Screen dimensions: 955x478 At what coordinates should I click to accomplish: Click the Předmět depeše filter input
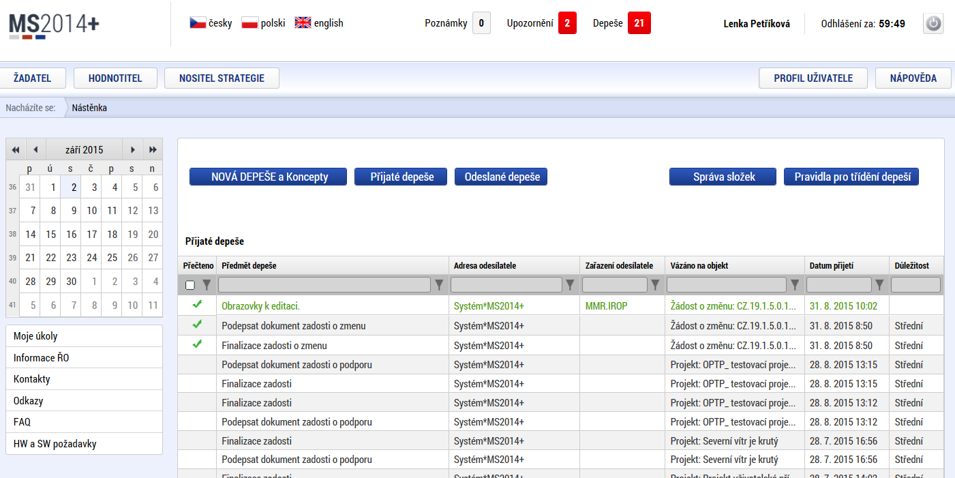point(324,285)
